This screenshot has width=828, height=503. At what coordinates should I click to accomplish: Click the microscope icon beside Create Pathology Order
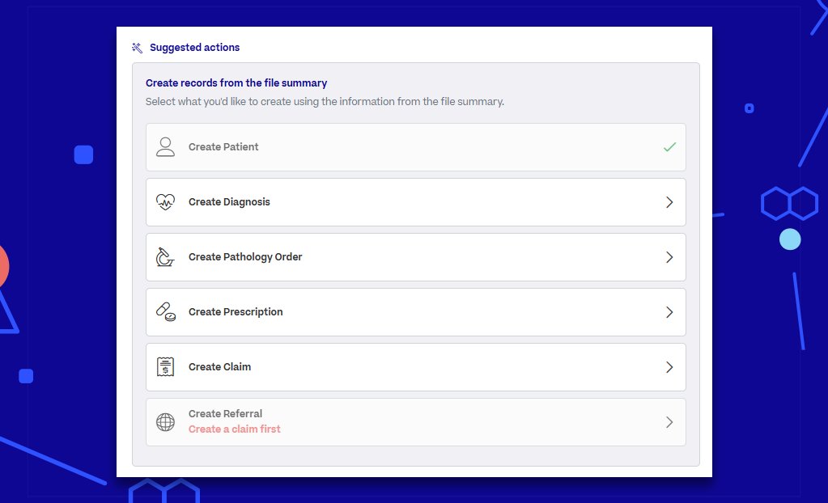point(165,257)
